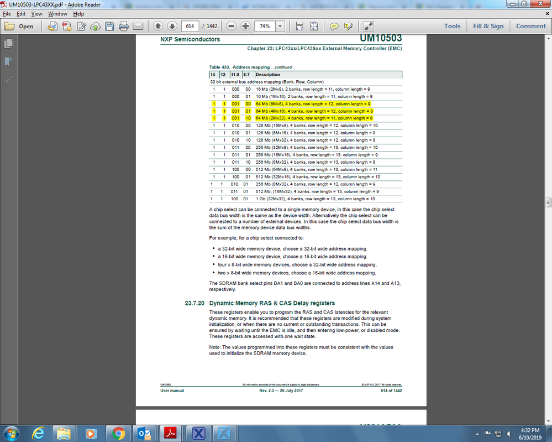
Task: Show page thumbnails panel in sidebar
Action: point(8,43)
